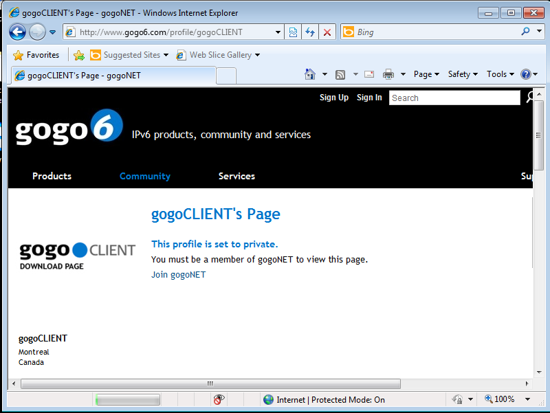The image size is (550, 413).
Task: Refresh the page with the refresh icon
Action: 310,32
